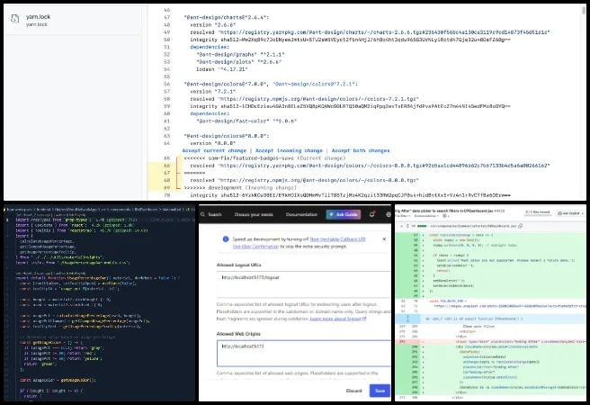Open the yarn.lock file entry in the sidebar
This screenshot has width=590, height=405.
[72, 20]
